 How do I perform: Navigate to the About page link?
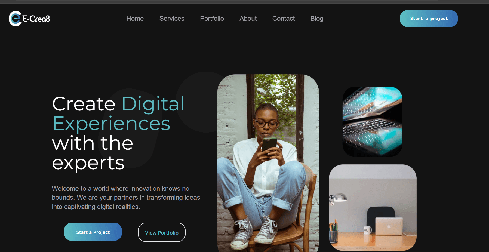[x=248, y=19]
